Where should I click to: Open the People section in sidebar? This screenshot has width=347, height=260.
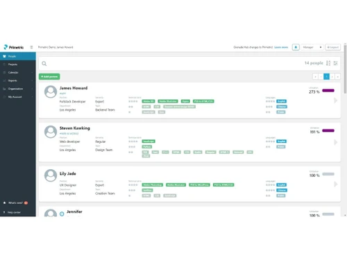[x=18, y=56]
